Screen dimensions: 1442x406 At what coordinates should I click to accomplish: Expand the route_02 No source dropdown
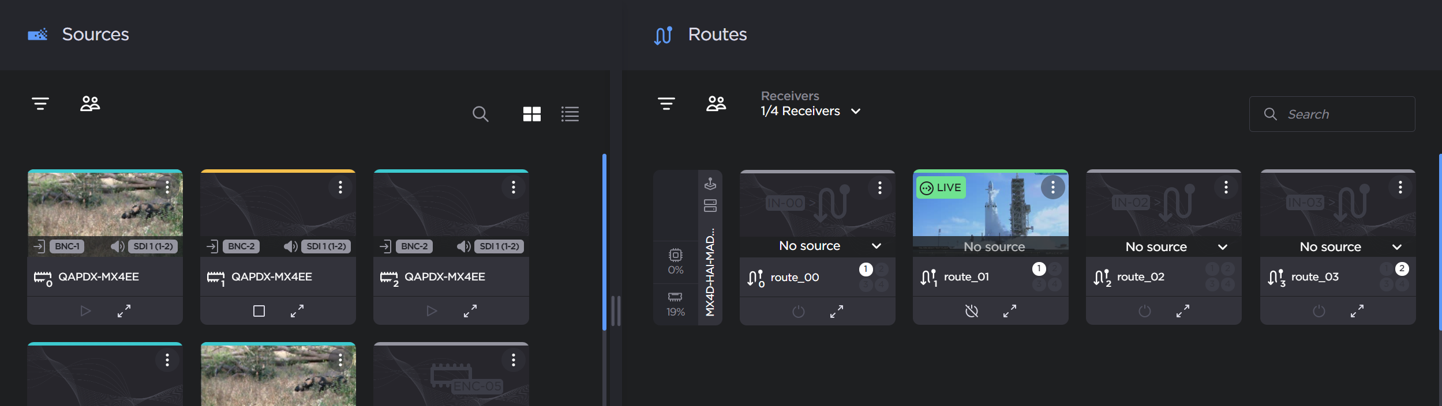[1222, 247]
